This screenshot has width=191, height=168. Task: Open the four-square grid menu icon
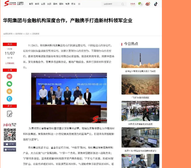(79, 4)
